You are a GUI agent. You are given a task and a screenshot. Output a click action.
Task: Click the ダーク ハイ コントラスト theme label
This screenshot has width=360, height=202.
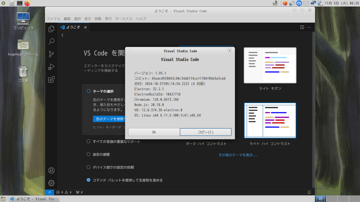pyautogui.click(x=206, y=144)
